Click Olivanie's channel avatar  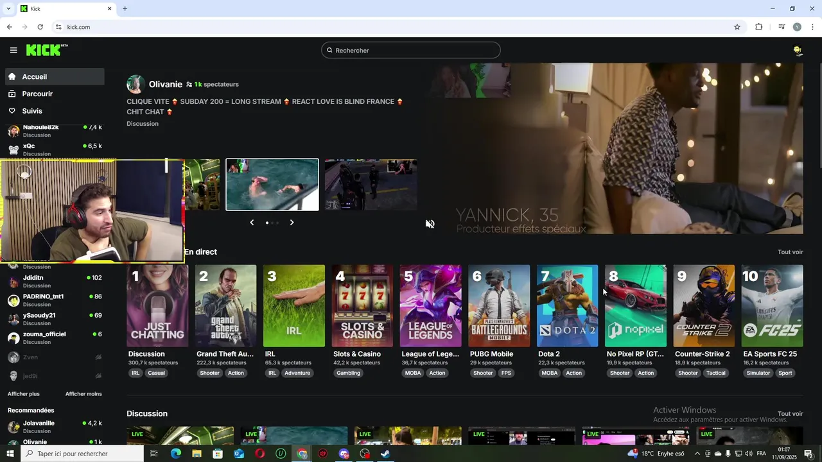coord(136,84)
